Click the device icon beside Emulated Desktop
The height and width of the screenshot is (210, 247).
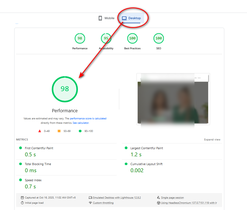coord(91,198)
